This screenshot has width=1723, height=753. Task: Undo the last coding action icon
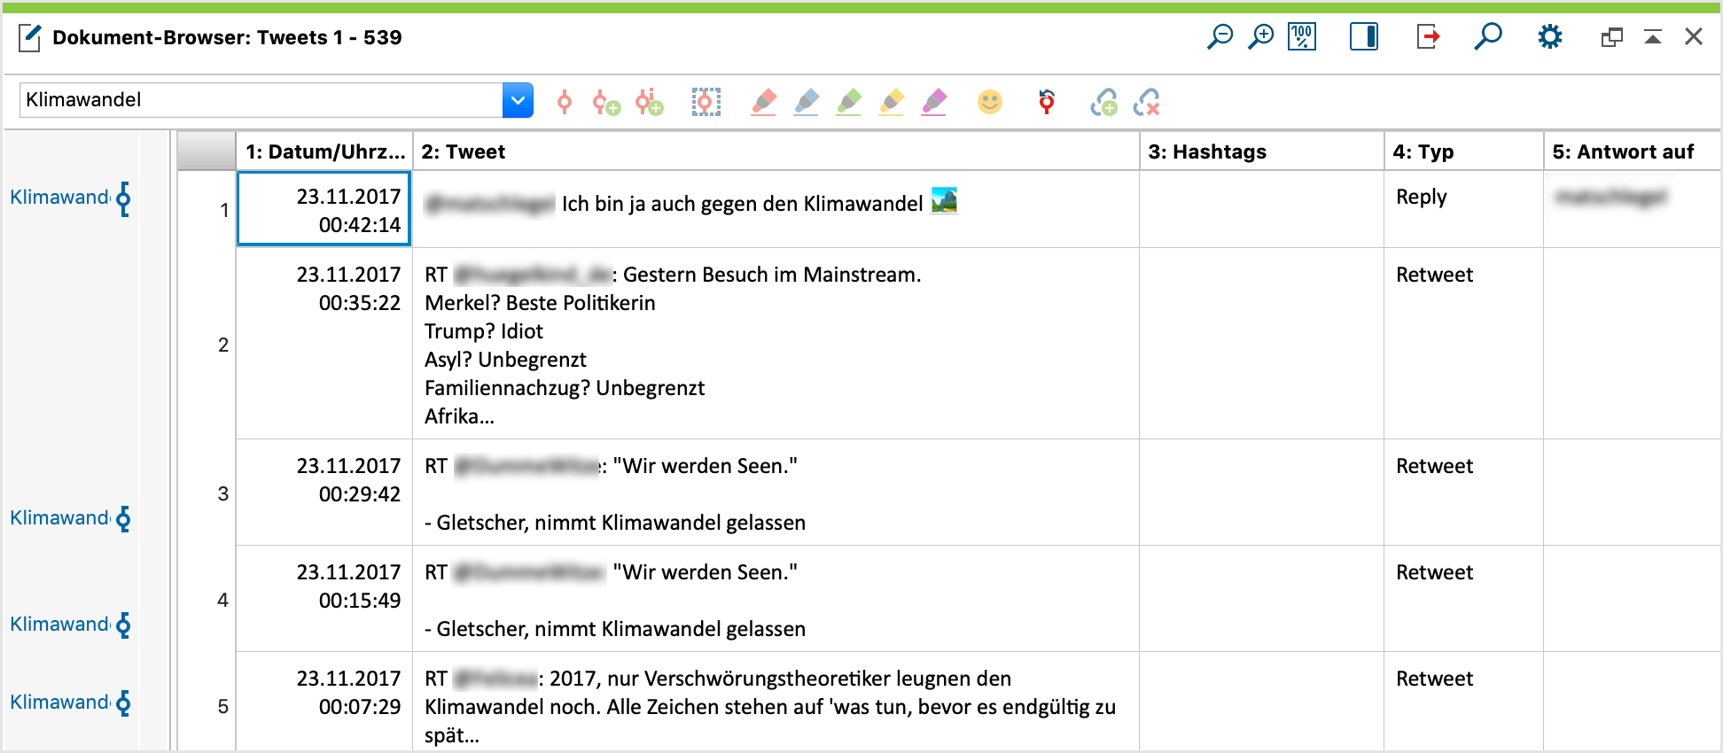tap(1047, 102)
